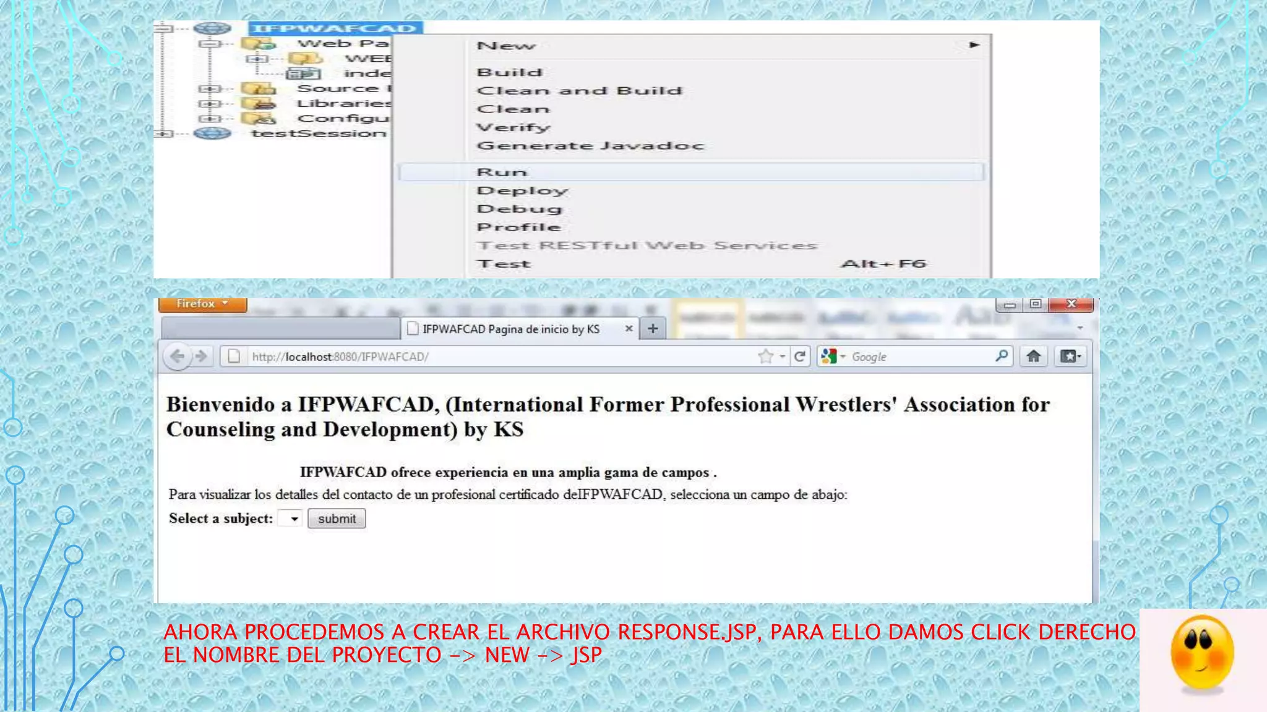Open the New submenu
The height and width of the screenshot is (712, 1267).
692,45
